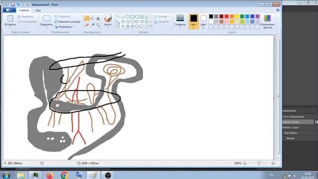Open the Paint application menu button
This screenshot has height=179, width=318.
tap(9, 10)
